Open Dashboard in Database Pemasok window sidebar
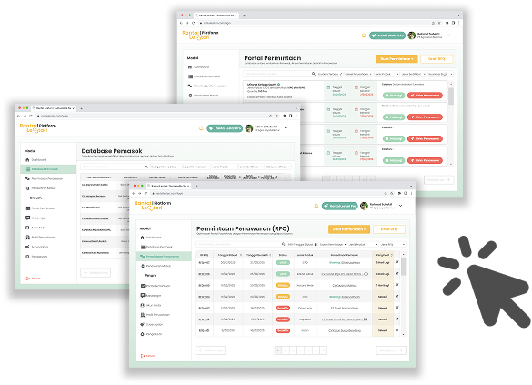This screenshot has width=532, height=385. (36, 159)
